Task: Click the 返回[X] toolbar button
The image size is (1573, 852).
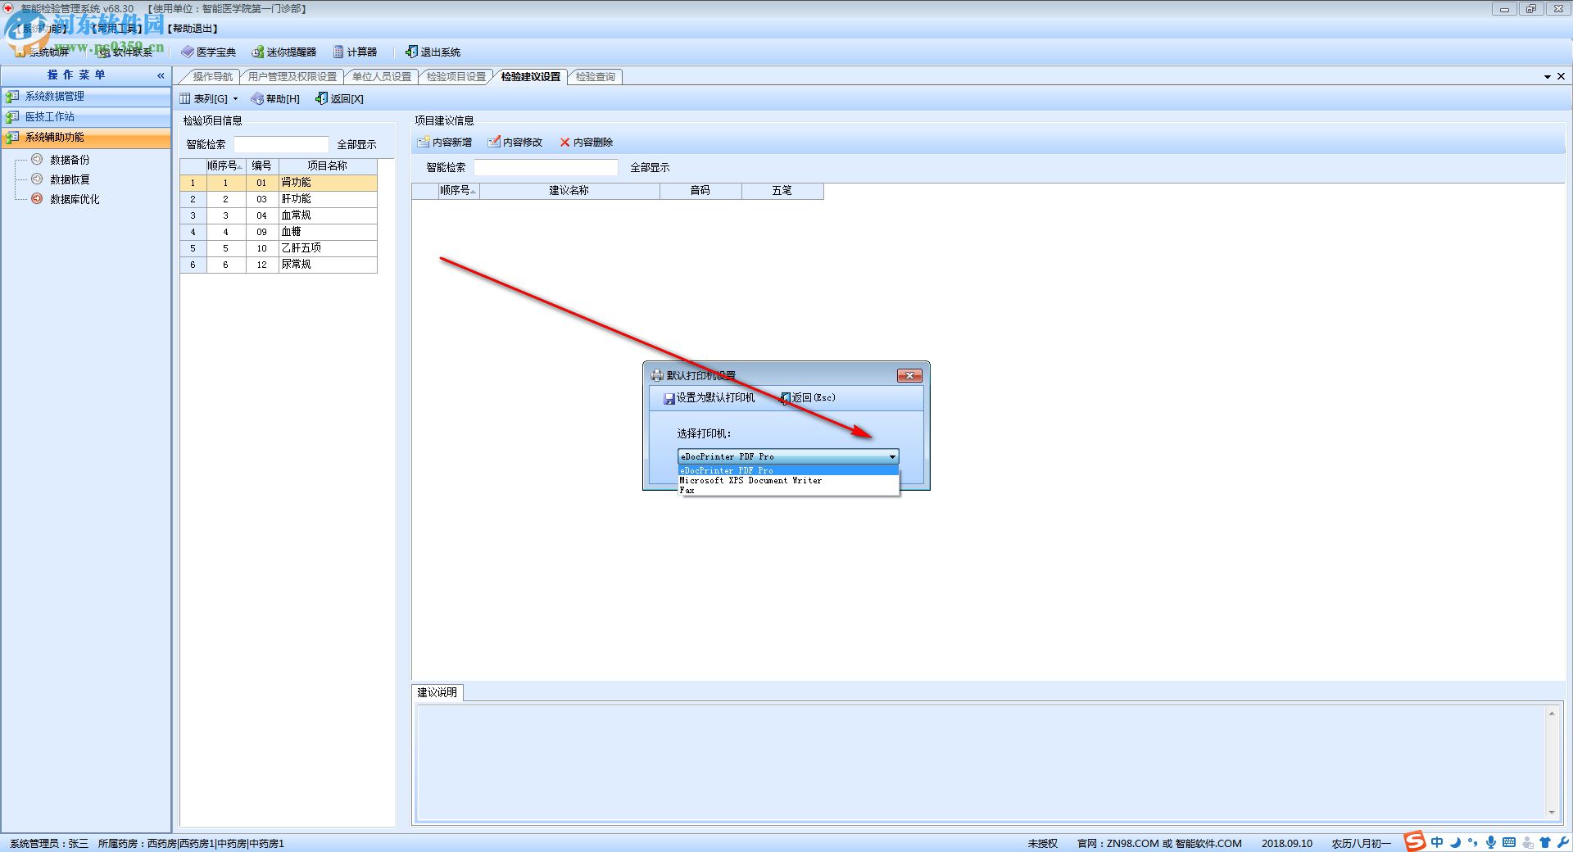Action: 339,98
